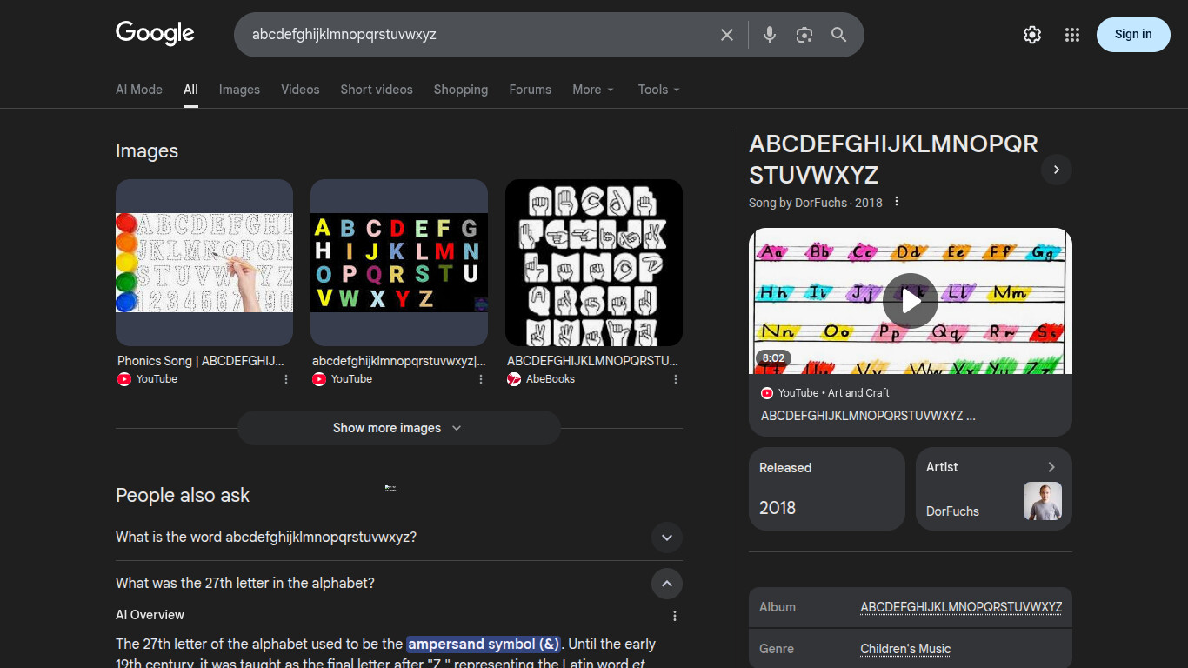Switch to the Images tab
Screen dimensions: 1188x668
(x=239, y=90)
